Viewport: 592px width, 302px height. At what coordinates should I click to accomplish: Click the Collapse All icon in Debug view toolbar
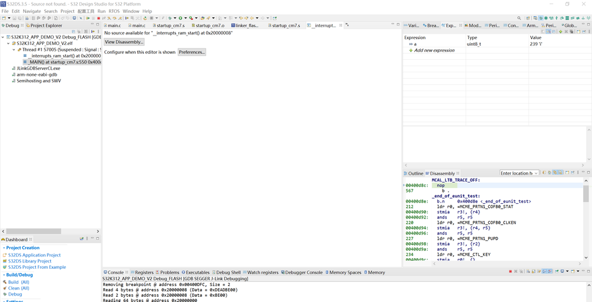[73, 31]
